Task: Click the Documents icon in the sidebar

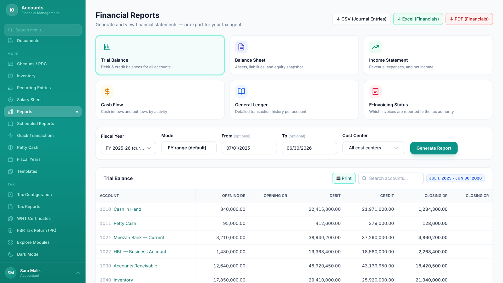Action: click(10, 41)
